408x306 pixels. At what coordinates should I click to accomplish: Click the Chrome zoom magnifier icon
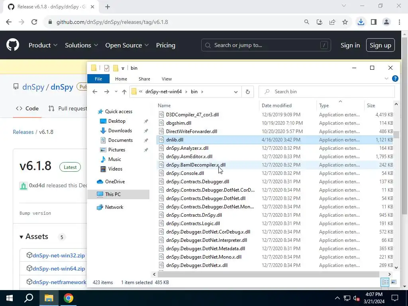point(307,22)
